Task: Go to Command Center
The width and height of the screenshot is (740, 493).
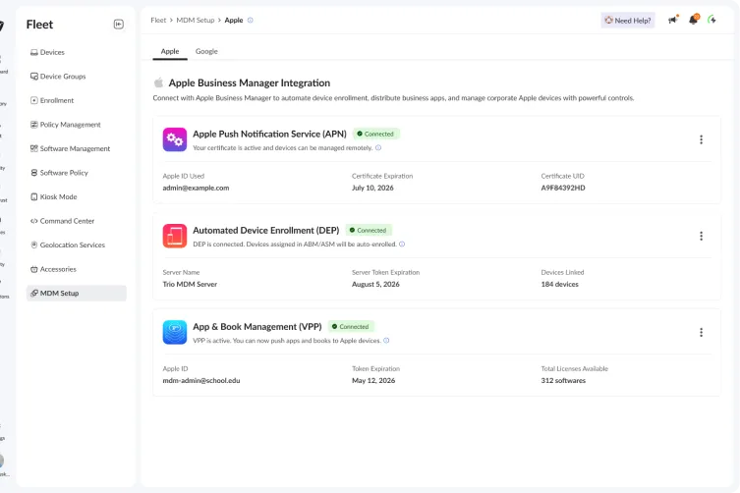Action: click(62, 221)
